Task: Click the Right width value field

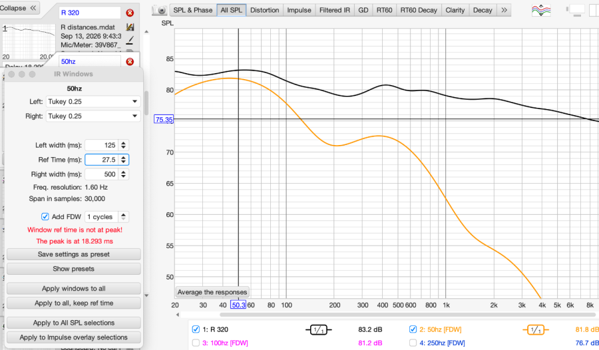Action: 102,174
